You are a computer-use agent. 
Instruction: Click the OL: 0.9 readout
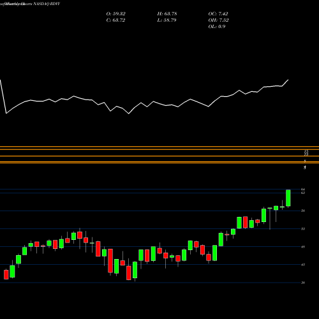point(217,27)
